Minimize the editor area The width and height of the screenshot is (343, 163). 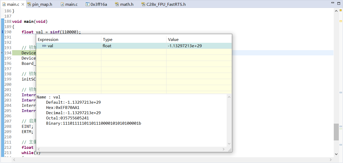click(333, 3)
